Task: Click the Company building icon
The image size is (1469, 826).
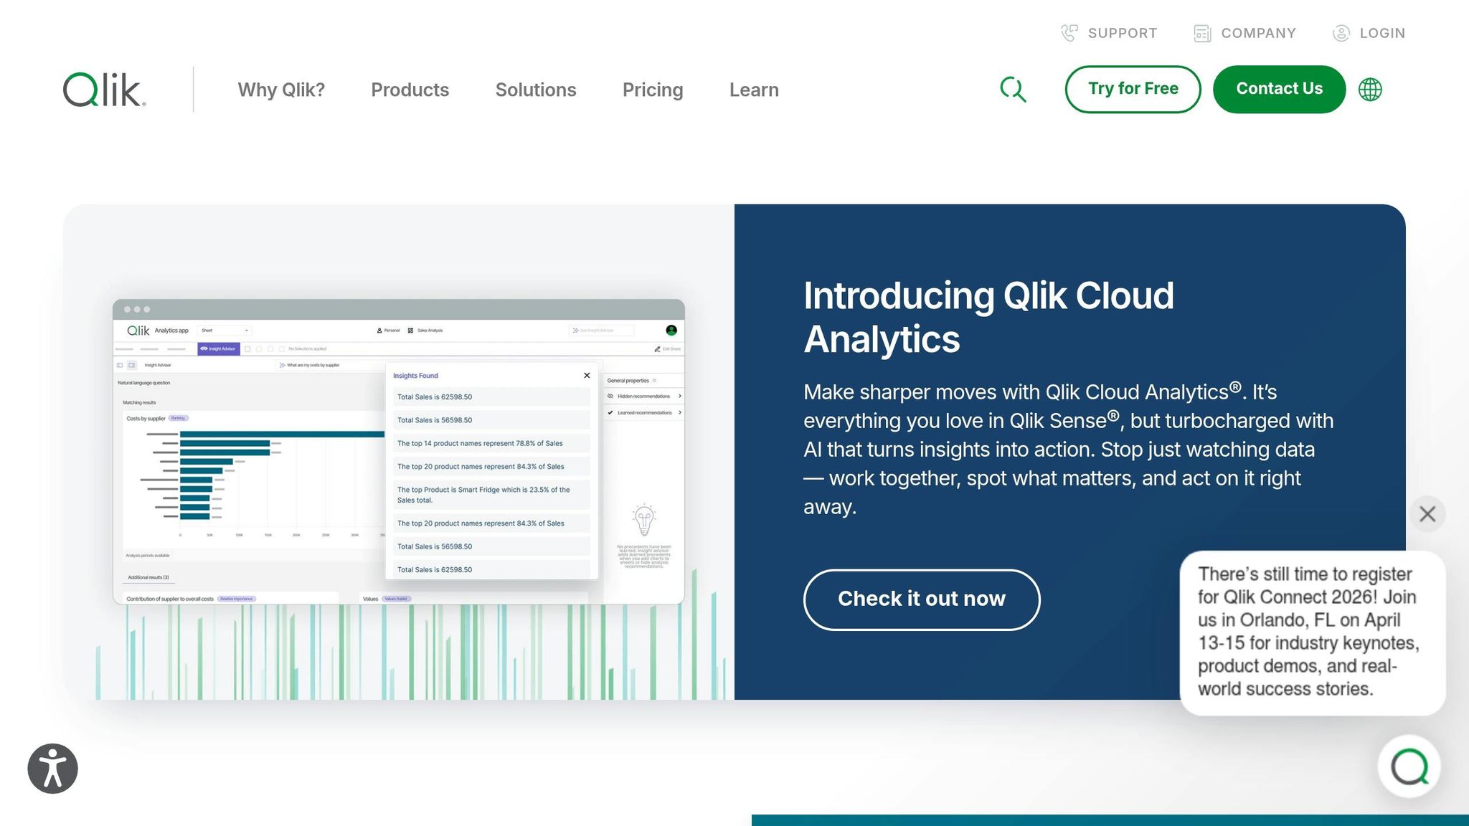Action: tap(1202, 33)
